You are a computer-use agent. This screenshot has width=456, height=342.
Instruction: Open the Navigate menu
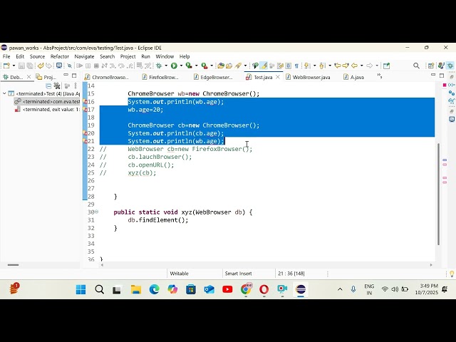pyautogui.click(x=84, y=56)
